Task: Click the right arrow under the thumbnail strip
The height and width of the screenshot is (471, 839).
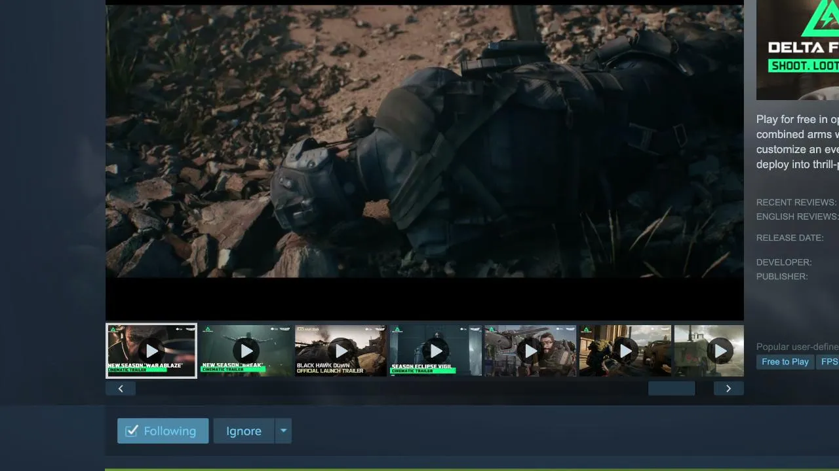Action: pyautogui.click(x=728, y=389)
